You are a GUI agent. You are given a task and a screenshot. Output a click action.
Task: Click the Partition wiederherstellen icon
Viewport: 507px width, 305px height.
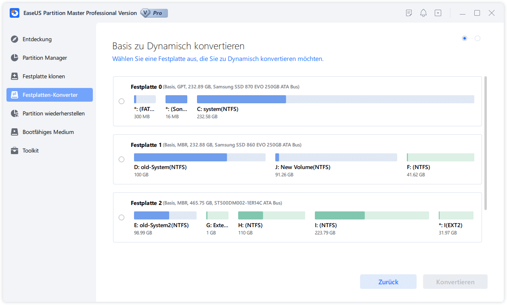pyautogui.click(x=15, y=113)
